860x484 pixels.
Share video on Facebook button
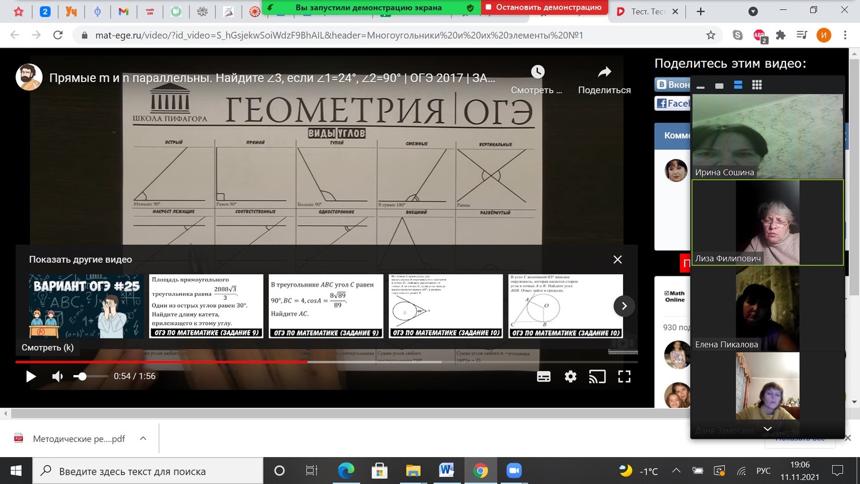673,103
